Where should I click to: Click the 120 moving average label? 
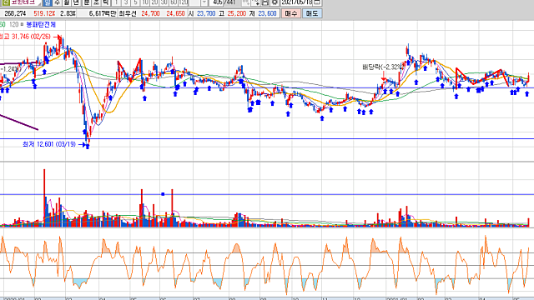(x=13, y=24)
